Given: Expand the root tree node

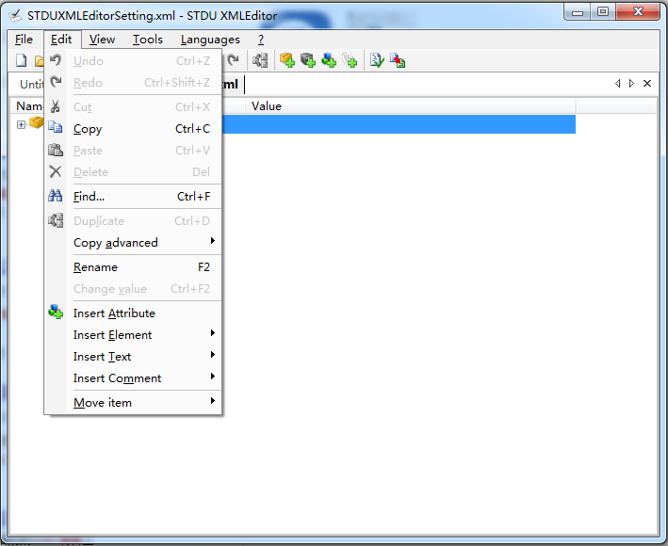Looking at the screenshot, I should click(x=21, y=124).
